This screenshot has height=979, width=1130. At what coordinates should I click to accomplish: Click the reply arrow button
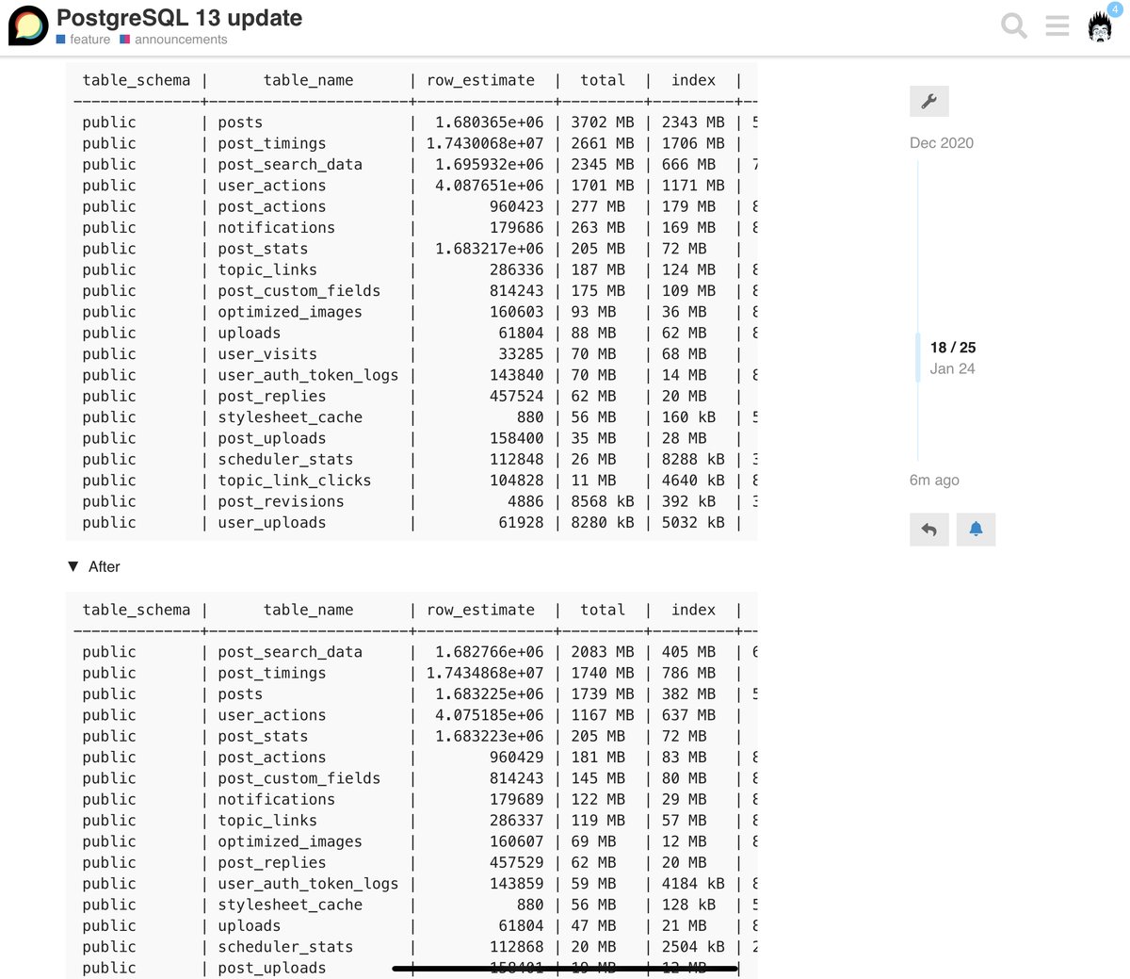928,530
